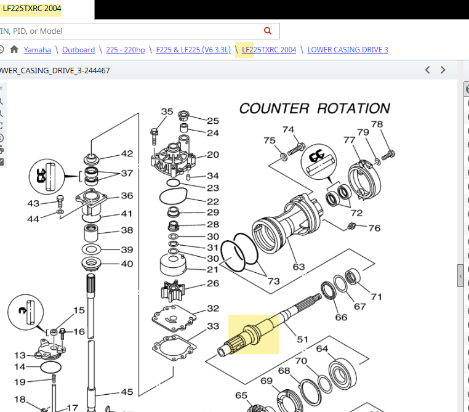Select part callout 67 in diagram

360,307
